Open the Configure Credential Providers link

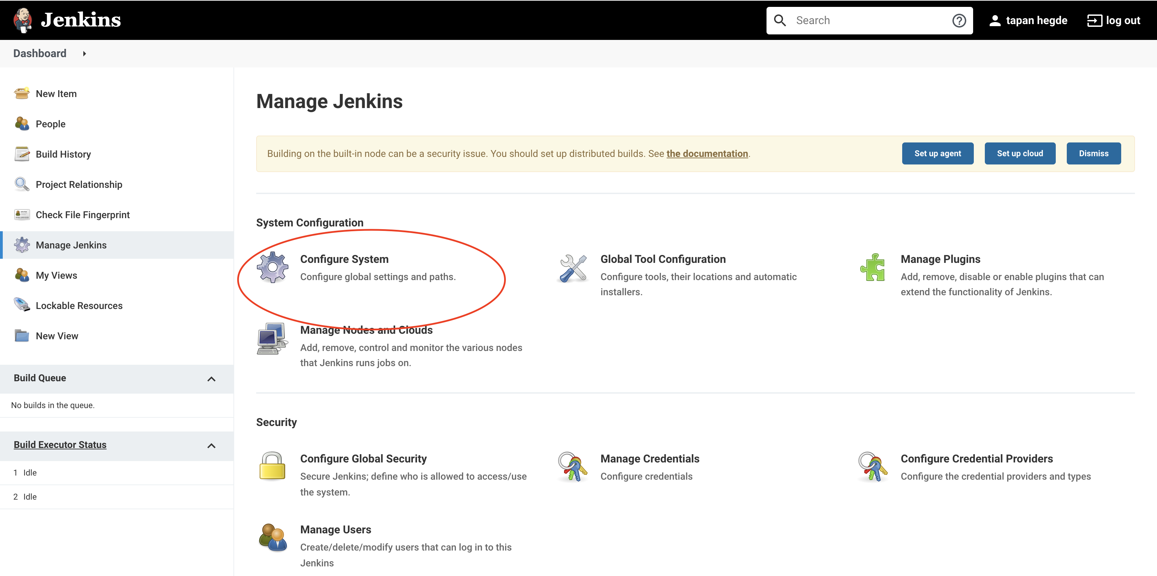click(x=977, y=458)
